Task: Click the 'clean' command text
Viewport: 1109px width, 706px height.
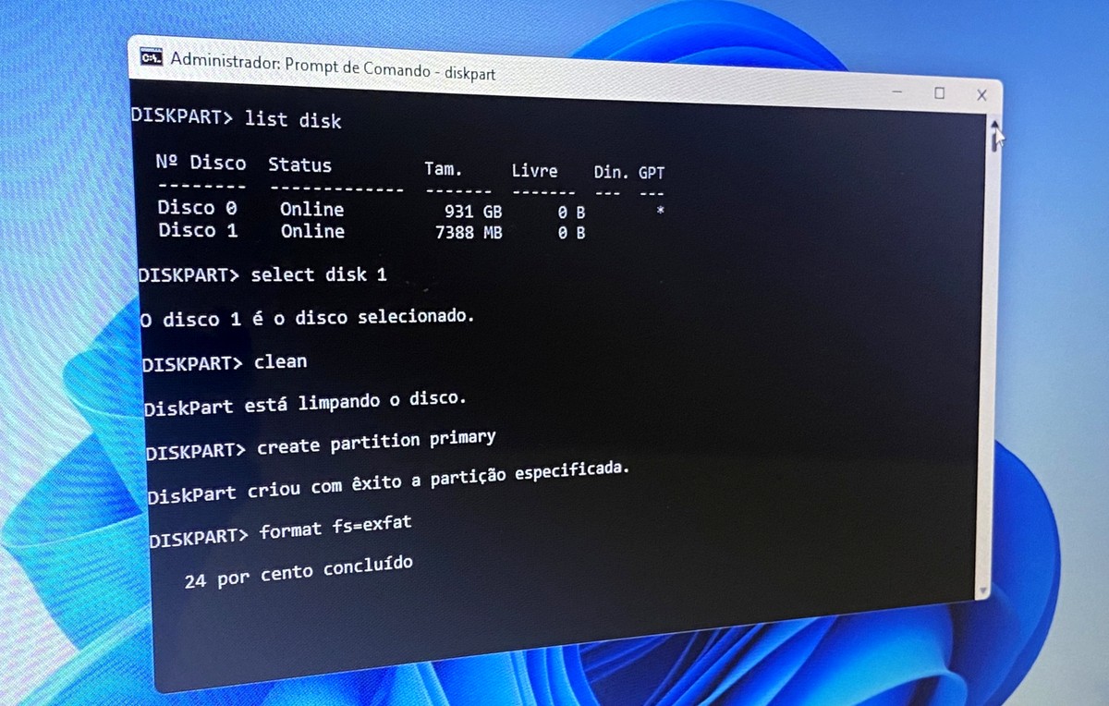Action: click(280, 361)
